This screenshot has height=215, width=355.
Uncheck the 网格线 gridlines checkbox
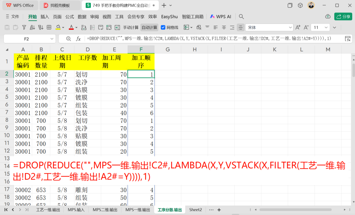(163, 27)
